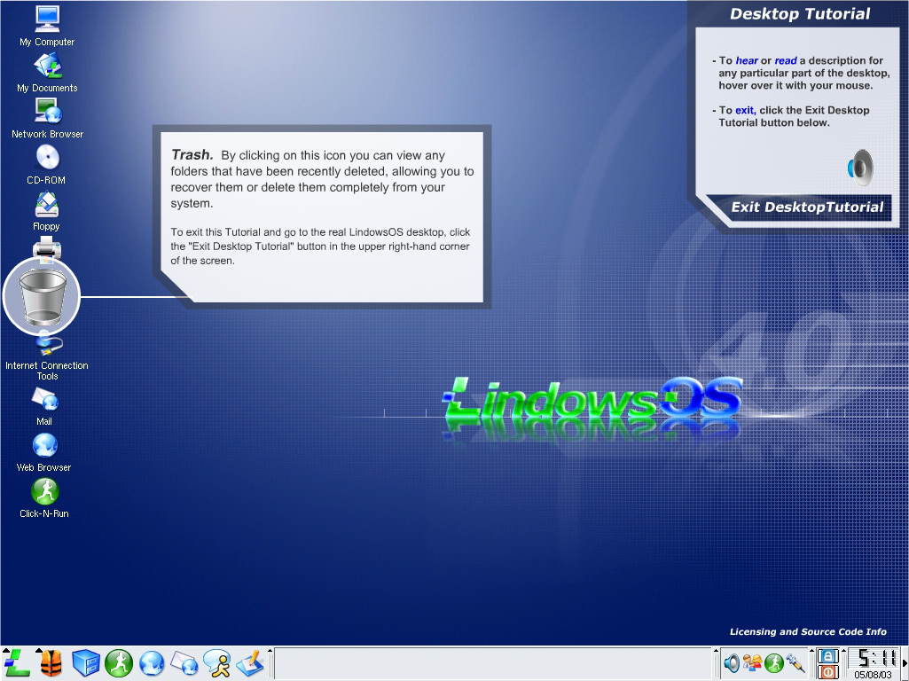Open the globe web browser taskbar icon
This screenshot has width=909, height=681.
coord(152,663)
